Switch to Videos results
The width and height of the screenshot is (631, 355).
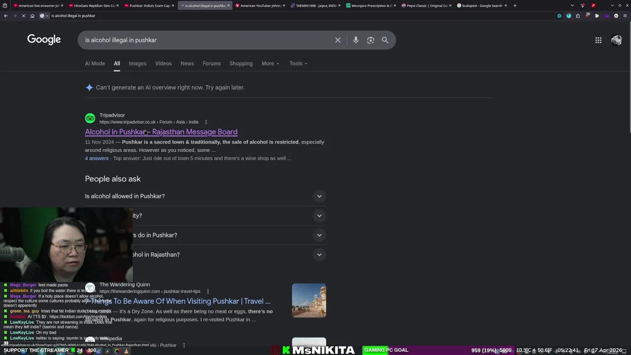[x=163, y=64]
